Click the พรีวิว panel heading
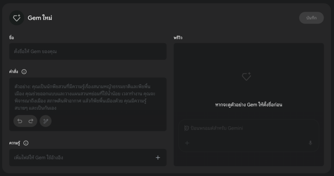 coord(178,38)
